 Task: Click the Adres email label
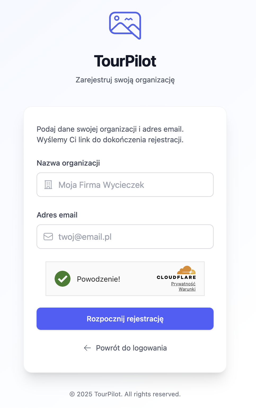(57, 215)
